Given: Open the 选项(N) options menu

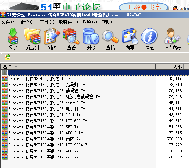Looking at the screenshot, I should 90,22.
